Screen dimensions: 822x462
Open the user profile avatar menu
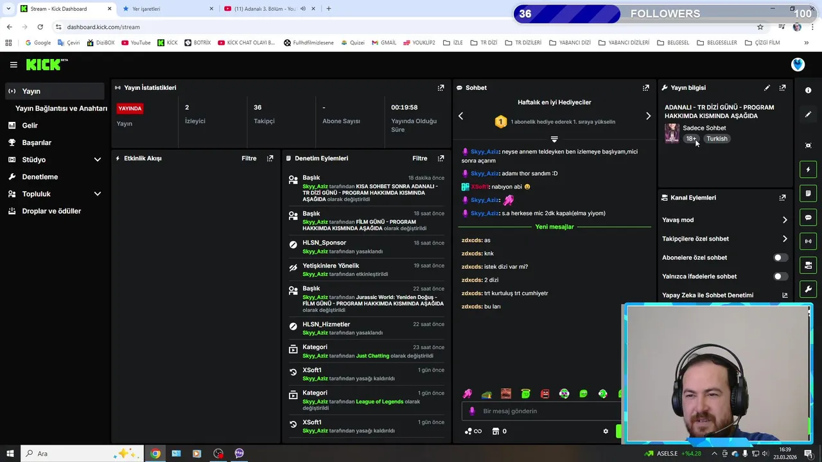[798, 64]
